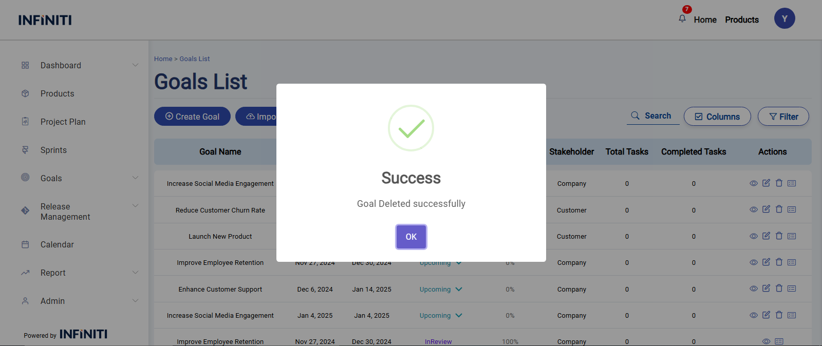
Task: Open the Columns visibility selector
Action: tap(717, 117)
